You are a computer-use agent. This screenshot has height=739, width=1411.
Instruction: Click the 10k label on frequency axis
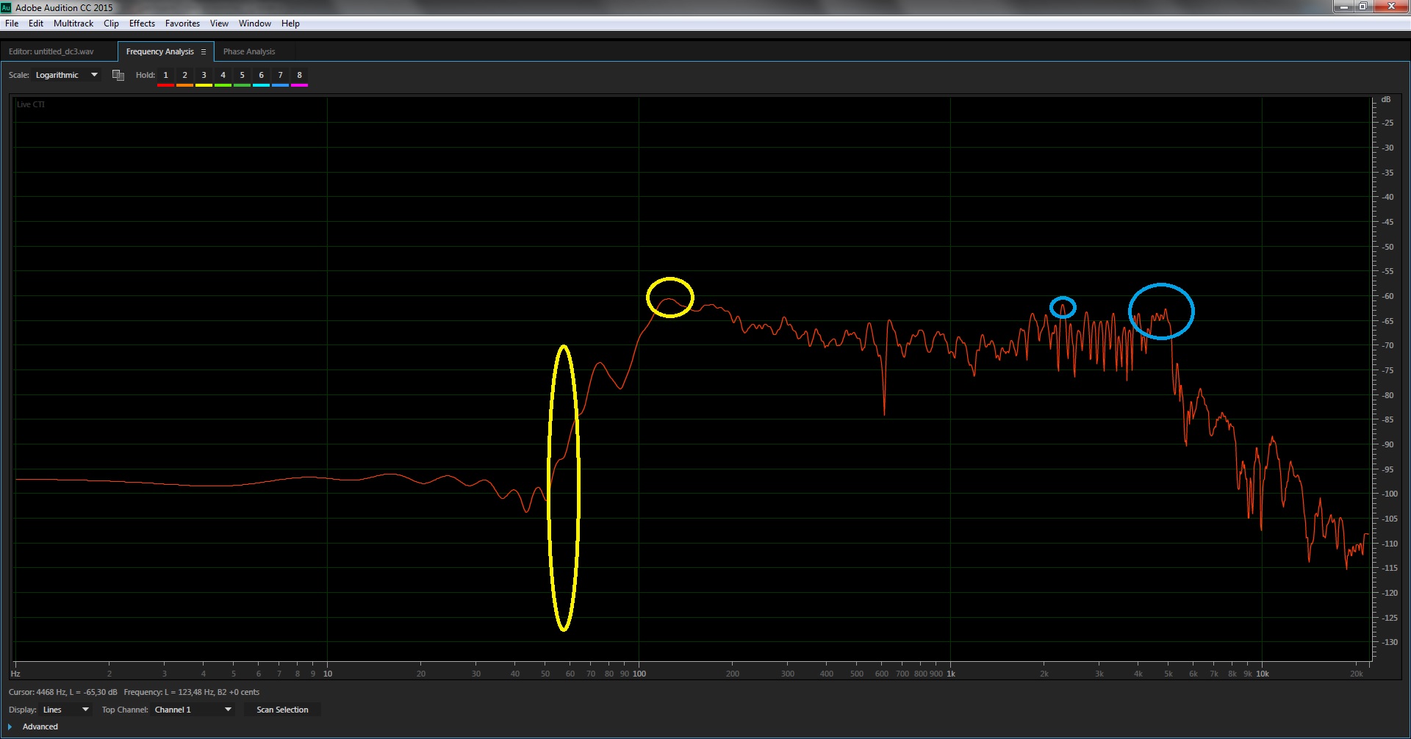[1263, 674]
